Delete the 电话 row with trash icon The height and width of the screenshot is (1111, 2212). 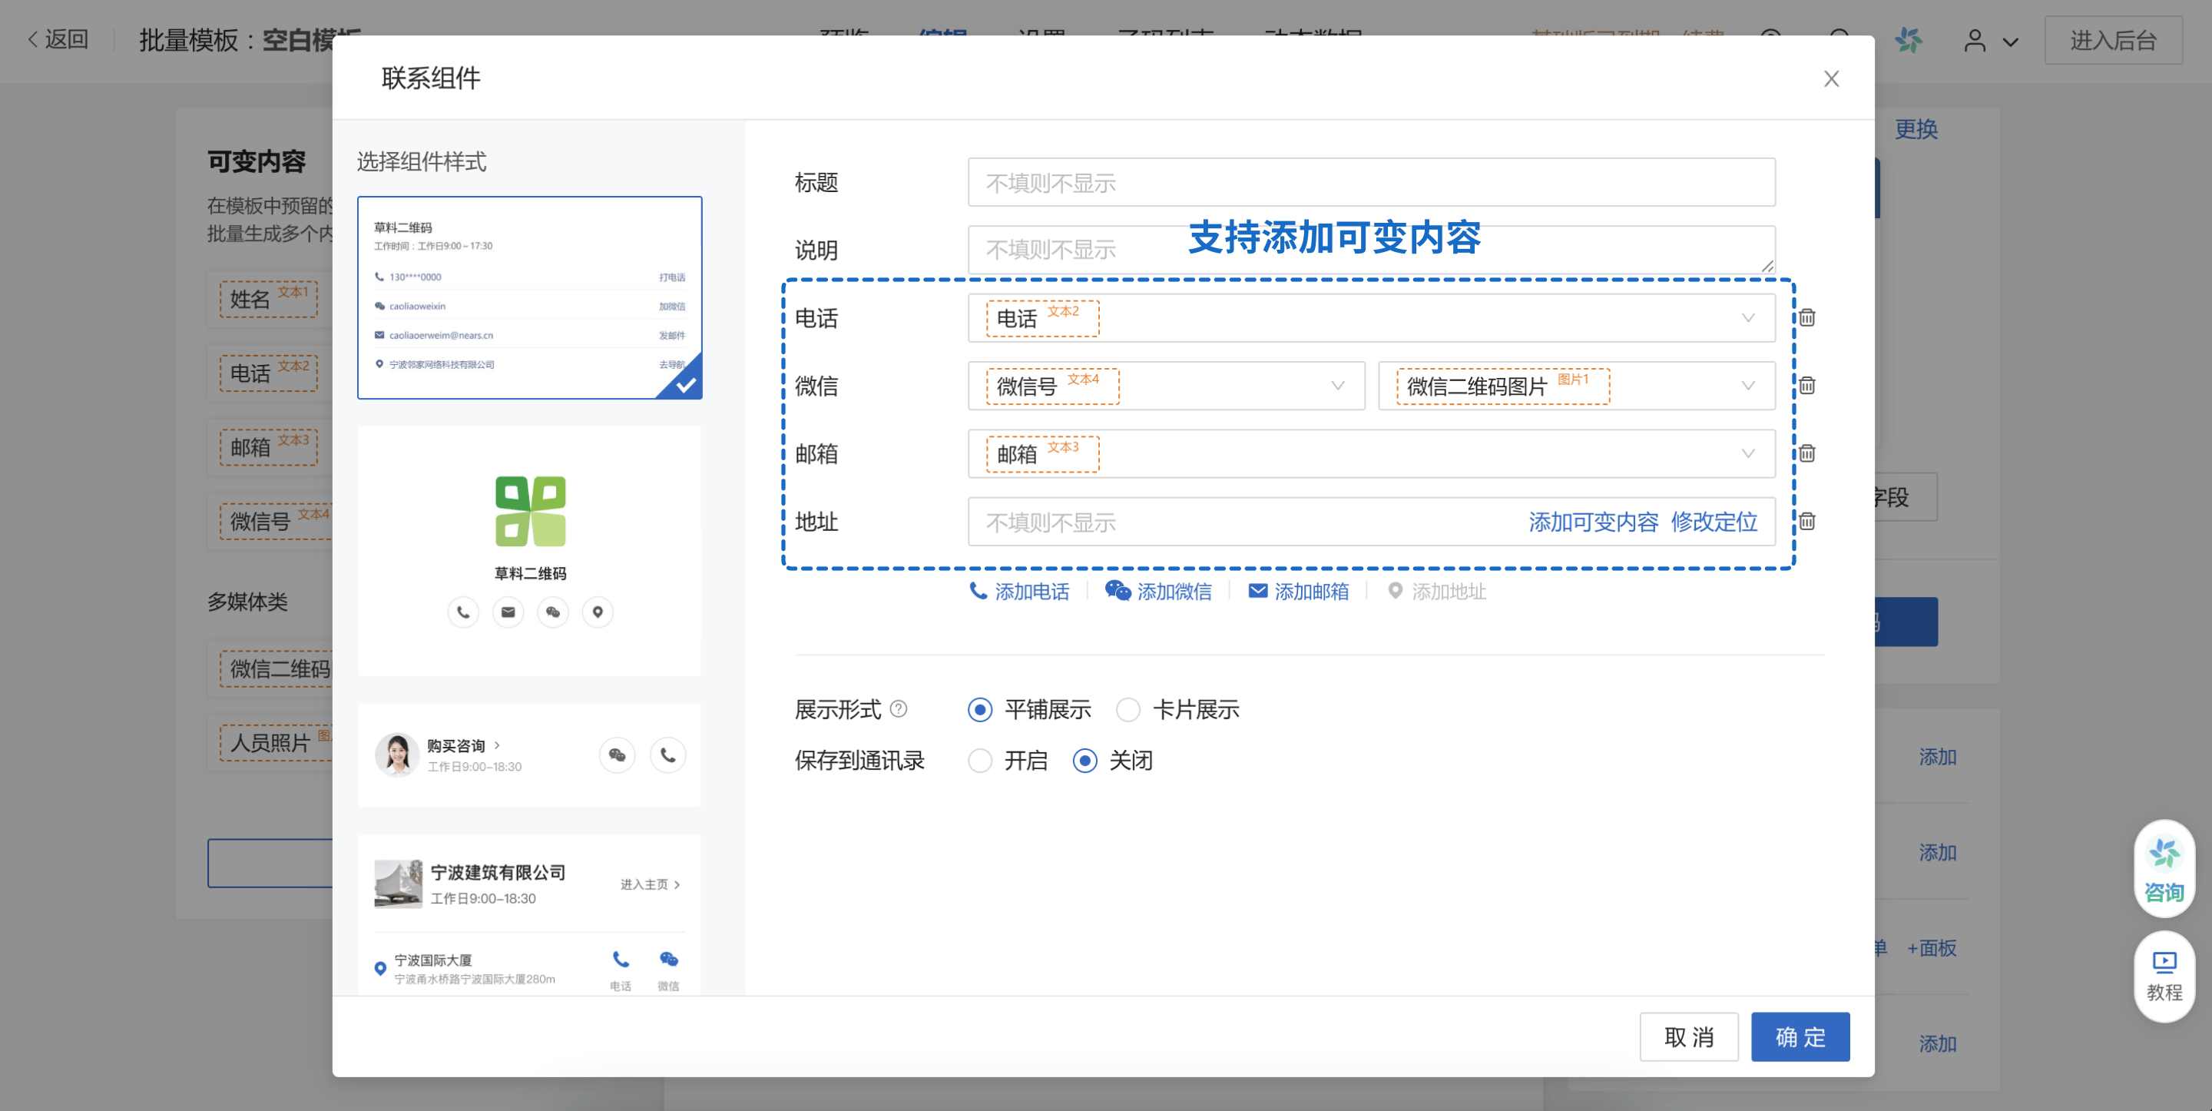click(x=1806, y=318)
